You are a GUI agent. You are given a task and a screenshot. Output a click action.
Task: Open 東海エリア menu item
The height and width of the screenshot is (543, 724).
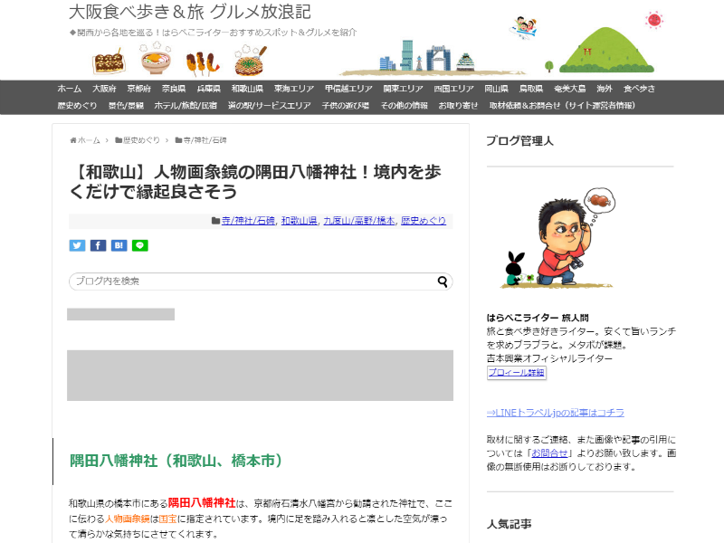tap(294, 89)
